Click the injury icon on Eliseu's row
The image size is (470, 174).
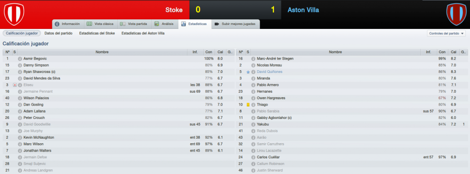pos(15,85)
